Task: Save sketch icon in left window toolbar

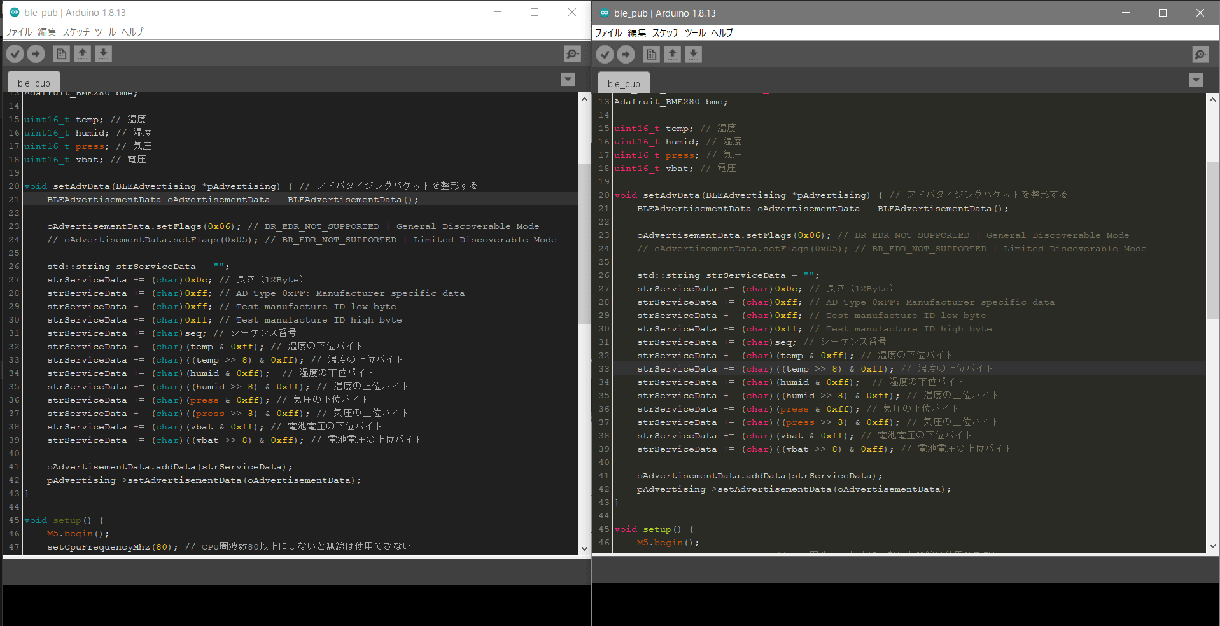Action: point(104,54)
